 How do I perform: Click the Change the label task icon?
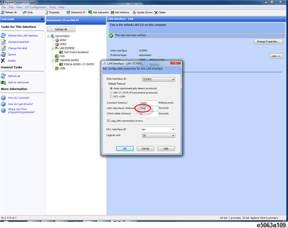3,48
